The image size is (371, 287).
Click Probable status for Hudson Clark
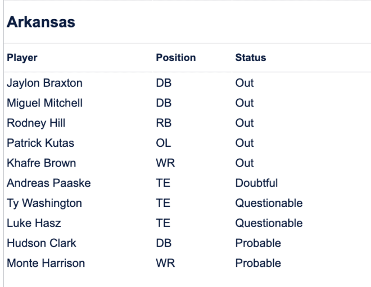(x=258, y=243)
